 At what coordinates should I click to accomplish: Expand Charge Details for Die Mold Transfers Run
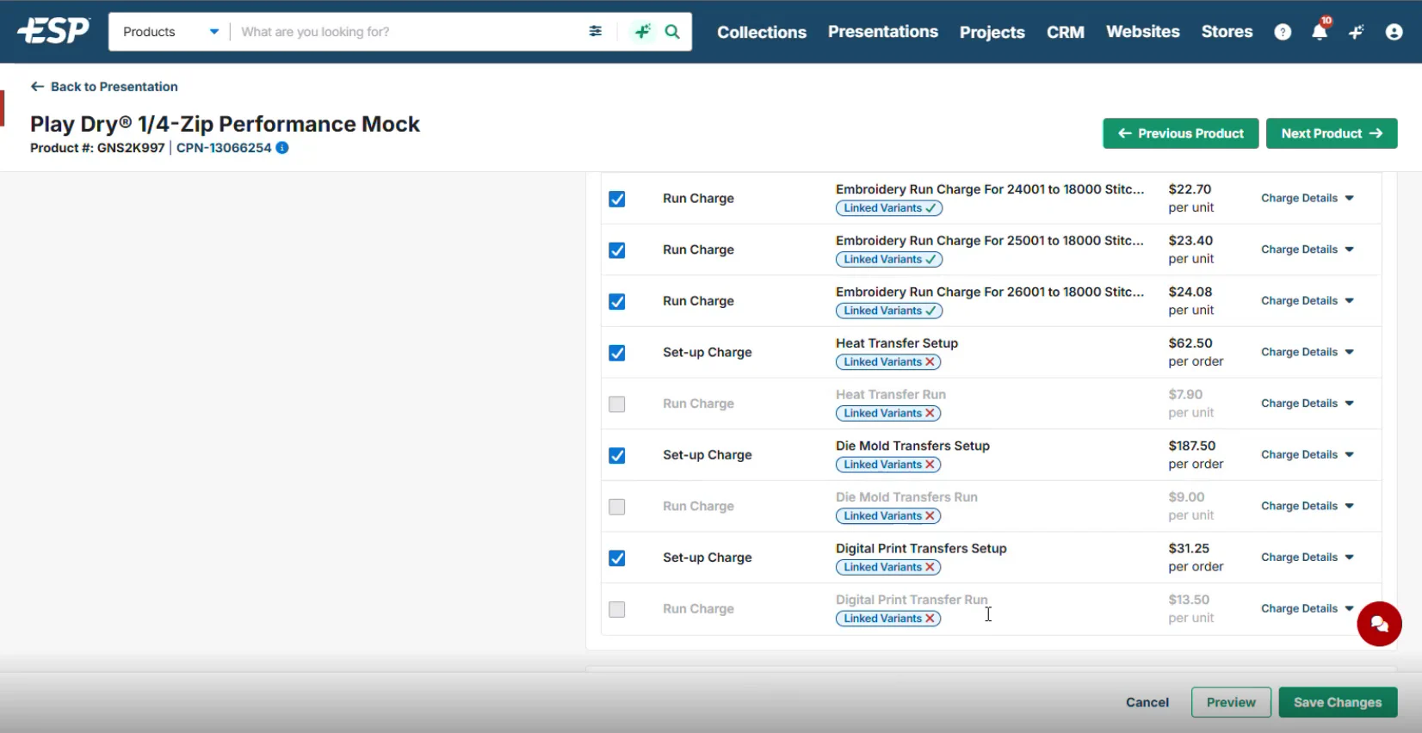coord(1307,506)
